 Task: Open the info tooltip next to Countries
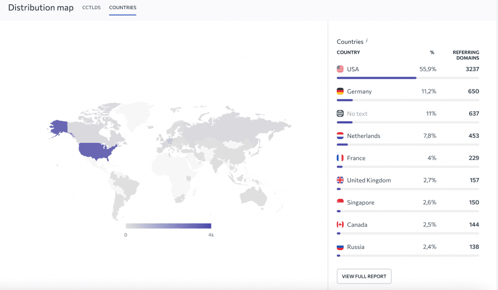pyautogui.click(x=367, y=40)
